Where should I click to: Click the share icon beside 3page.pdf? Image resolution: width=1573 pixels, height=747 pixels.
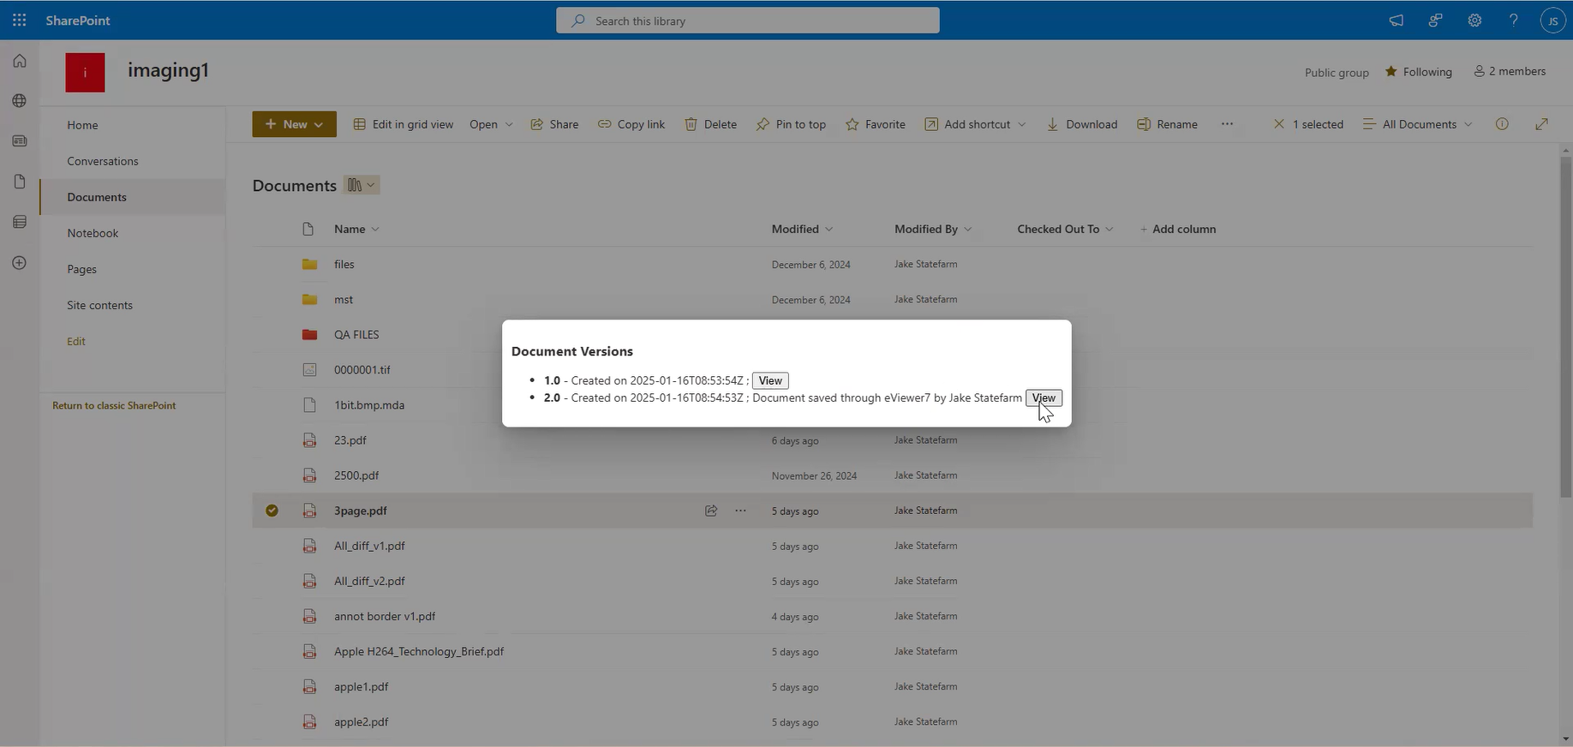pyautogui.click(x=711, y=511)
